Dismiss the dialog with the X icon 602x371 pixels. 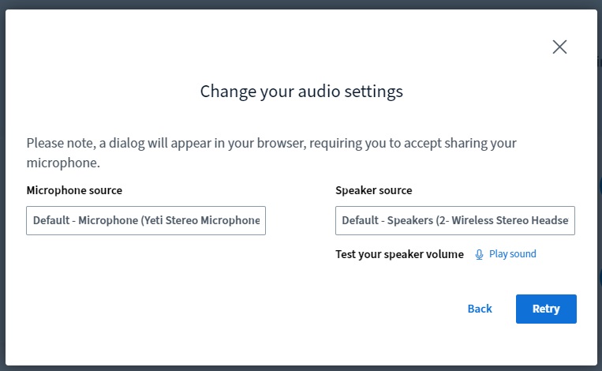point(559,47)
